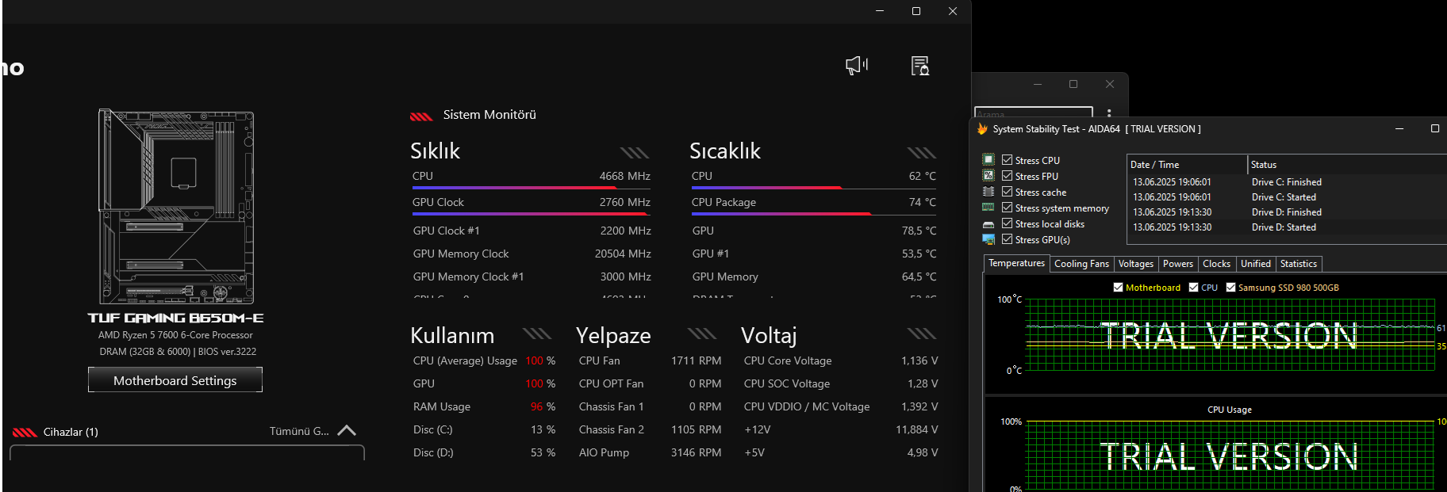This screenshot has height=492, width=1447.
Task: Click the Stress FPU percent icon
Action: [988, 175]
